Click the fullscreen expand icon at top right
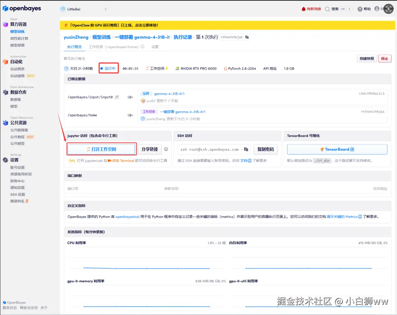Viewport: 397px width, 315px height. [389, 9]
